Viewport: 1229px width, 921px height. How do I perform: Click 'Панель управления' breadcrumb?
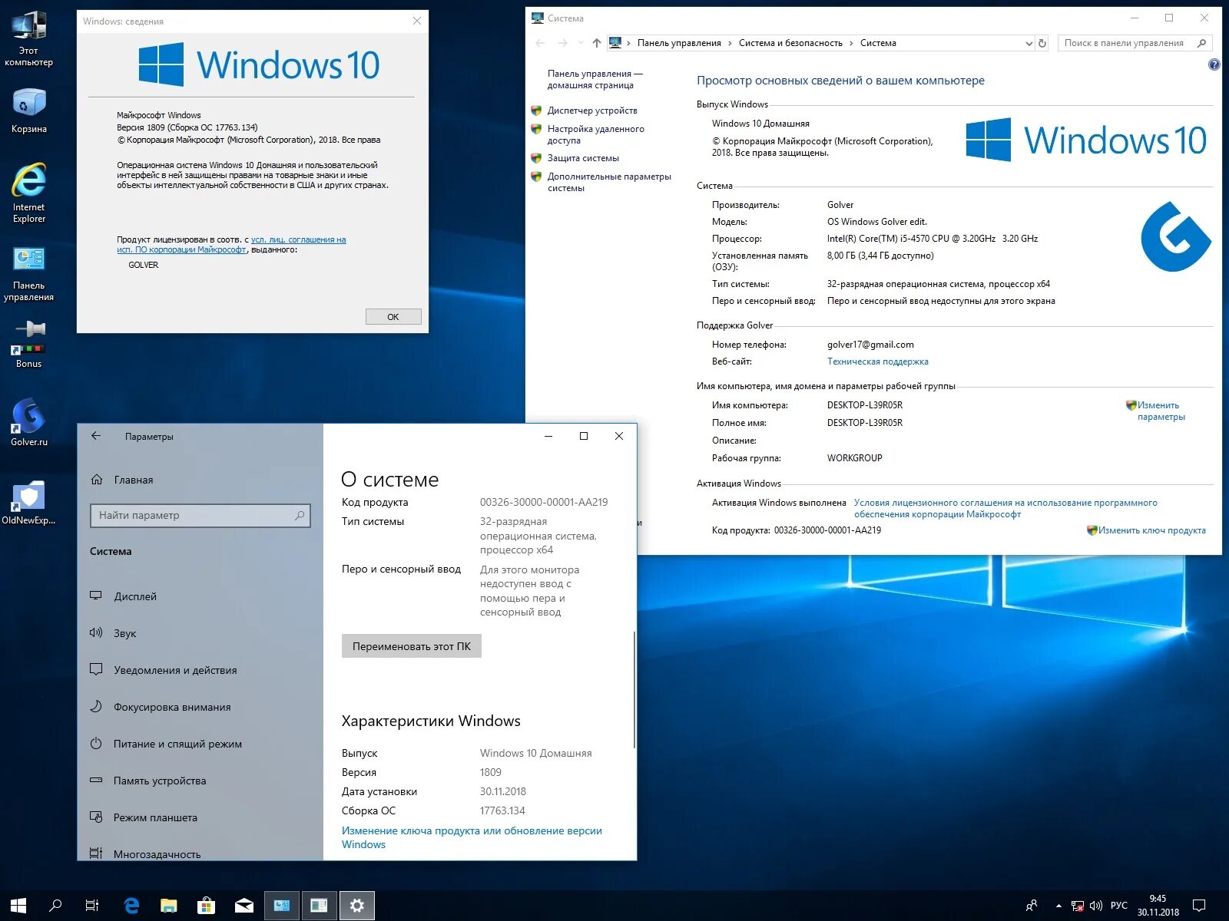679,43
